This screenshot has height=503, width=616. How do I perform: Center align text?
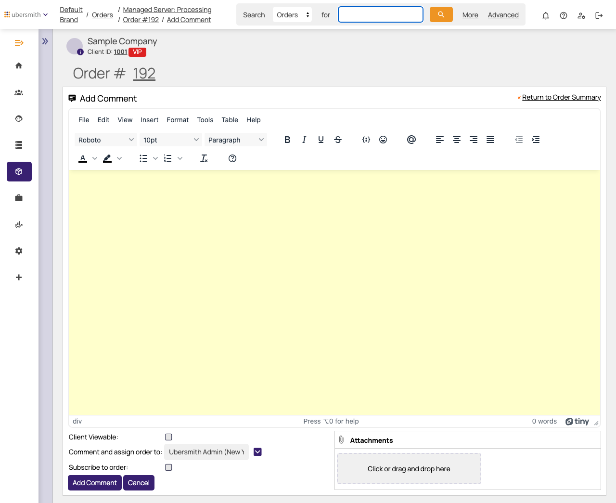click(x=457, y=140)
